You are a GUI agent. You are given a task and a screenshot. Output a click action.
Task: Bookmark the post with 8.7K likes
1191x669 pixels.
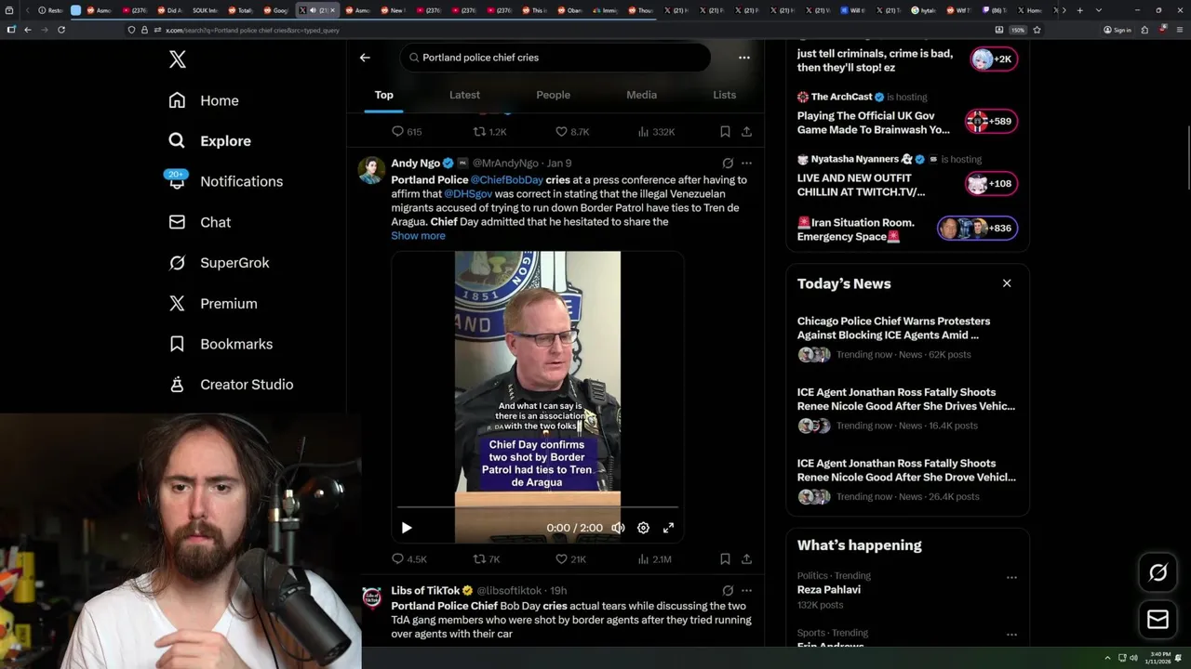(x=725, y=132)
